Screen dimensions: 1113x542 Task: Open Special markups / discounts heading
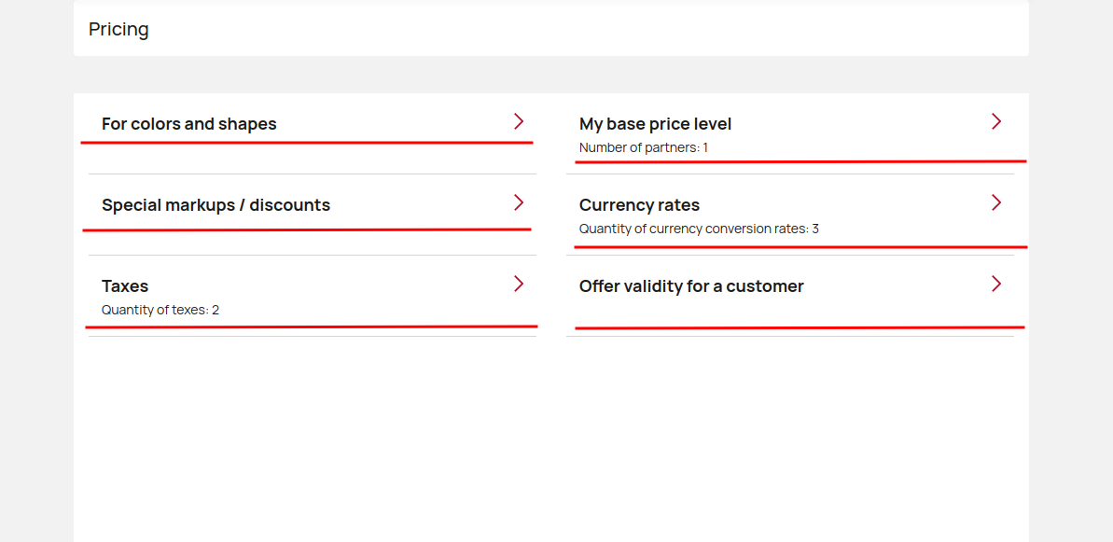216,205
